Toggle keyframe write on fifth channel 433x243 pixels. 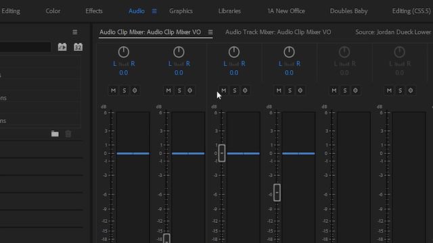355,90
